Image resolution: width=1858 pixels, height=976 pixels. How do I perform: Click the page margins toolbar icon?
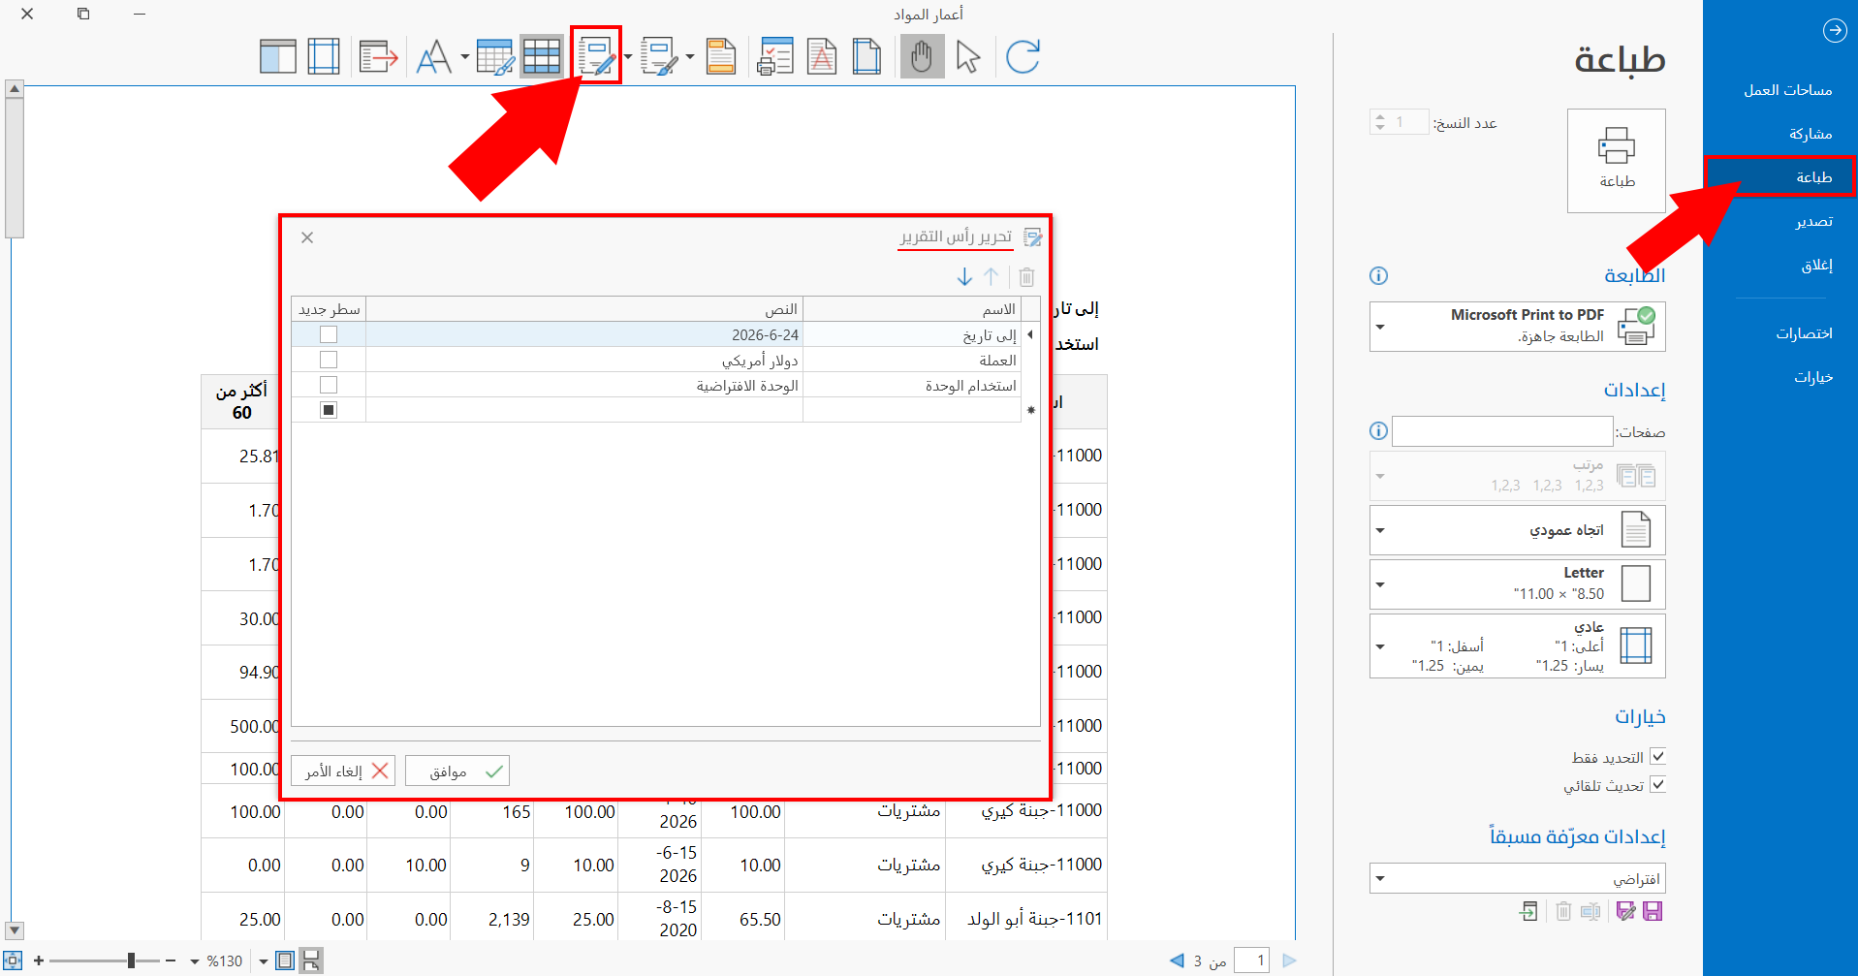324,56
